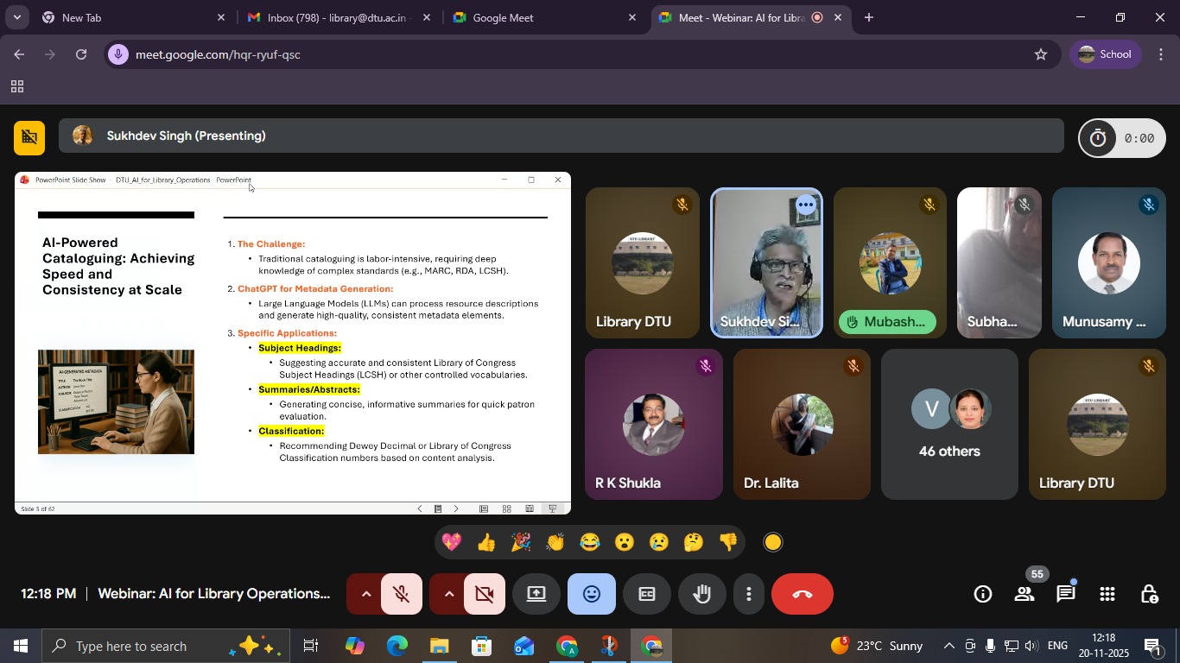The image size is (1180, 663).
Task: Click the 46 others participants tile
Action: (949, 425)
